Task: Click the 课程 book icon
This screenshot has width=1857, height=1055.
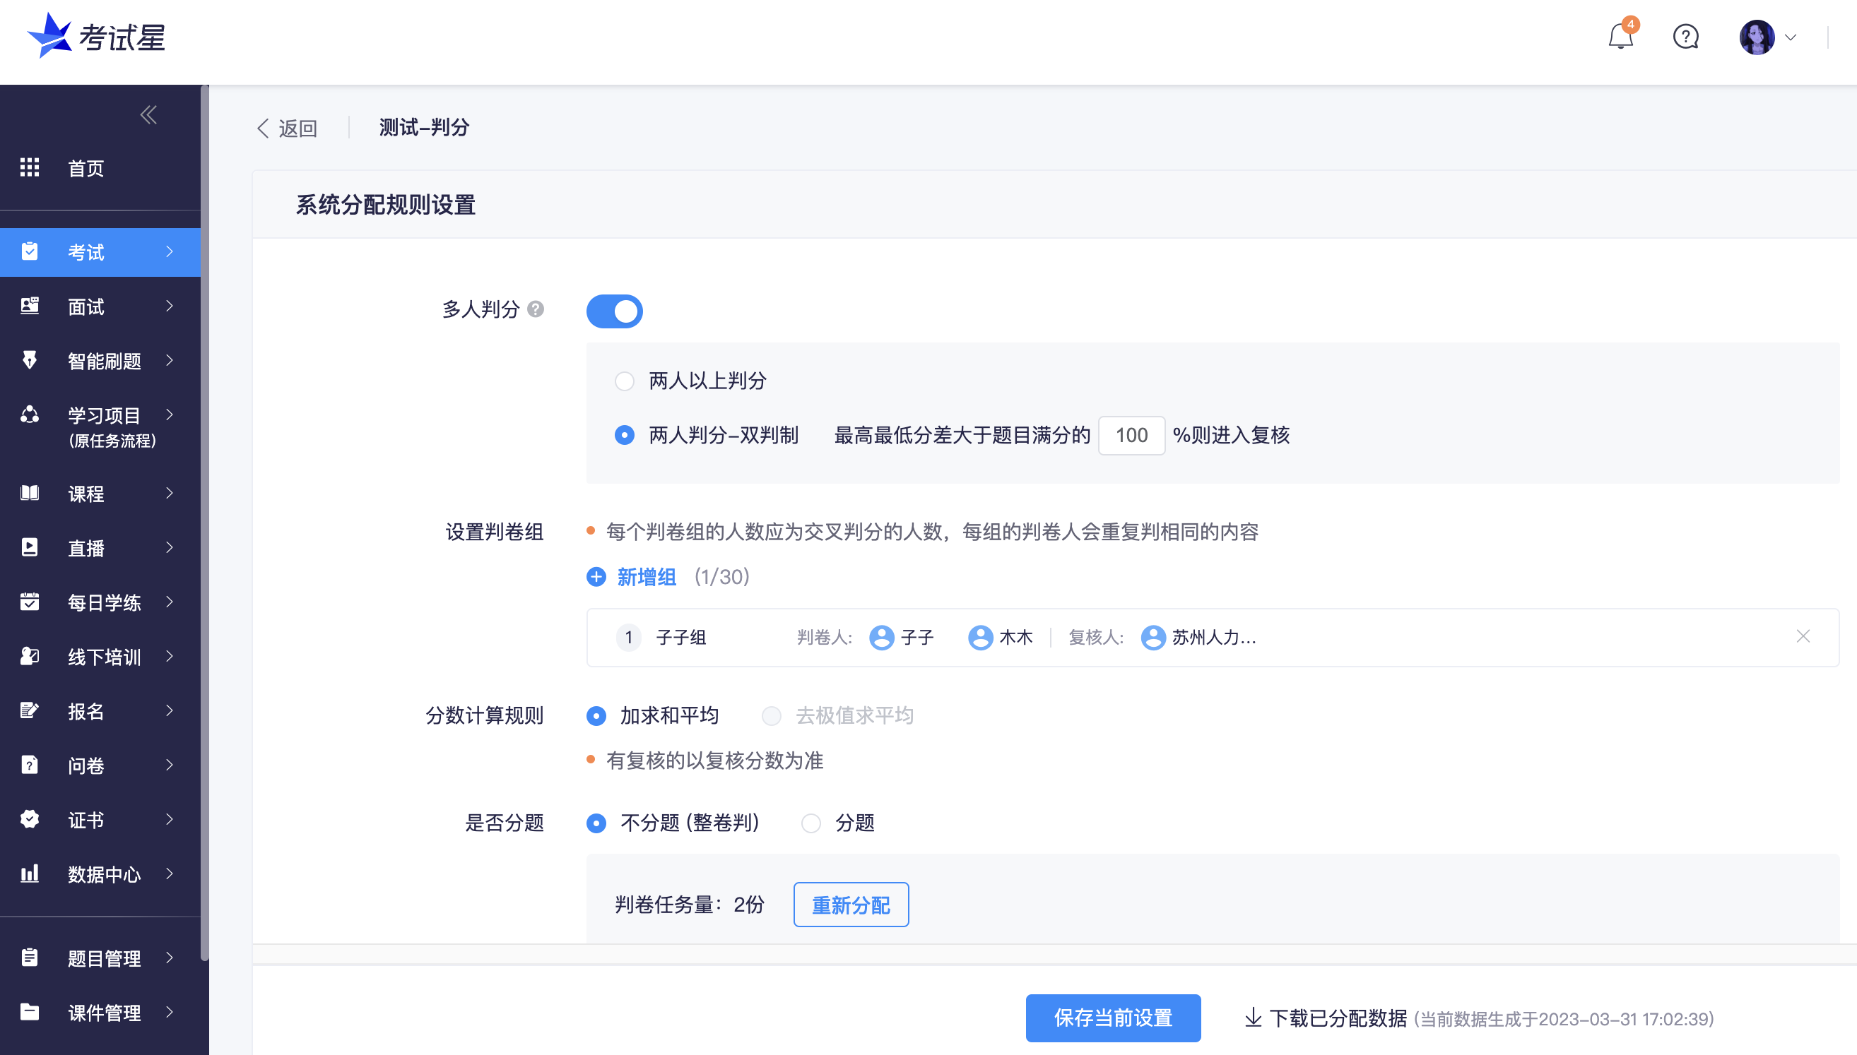Action: point(30,493)
